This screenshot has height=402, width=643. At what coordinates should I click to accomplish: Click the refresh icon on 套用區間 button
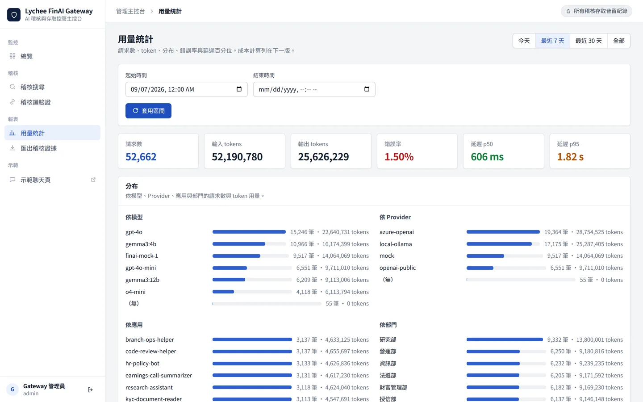click(x=135, y=111)
